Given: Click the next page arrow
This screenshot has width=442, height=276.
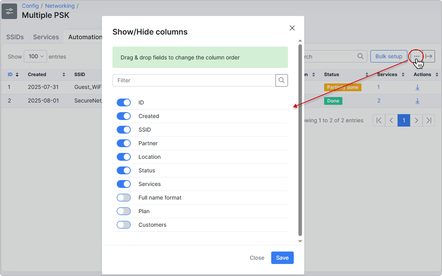Looking at the screenshot, I should coord(416,120).
